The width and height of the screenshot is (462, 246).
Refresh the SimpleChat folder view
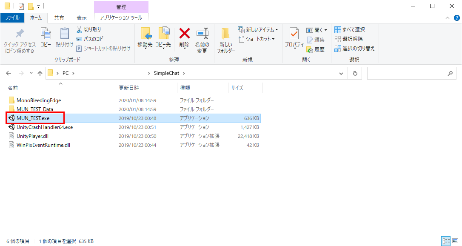click(x=355, y=73)
